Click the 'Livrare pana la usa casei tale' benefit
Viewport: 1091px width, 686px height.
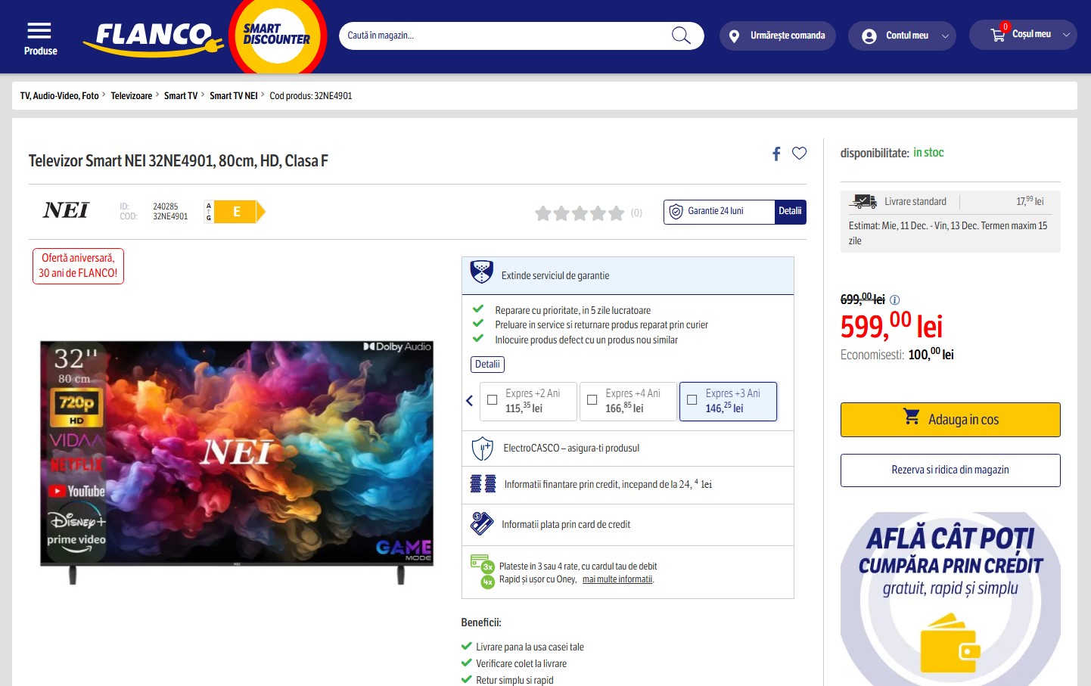[530, 647]
